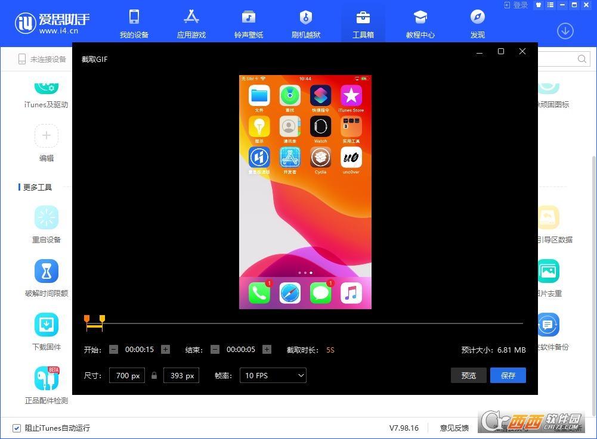Open the 铃声壁纸 tab
Image resolution: width=597 pixels, height=439 pixels.
tap(249, 24)
